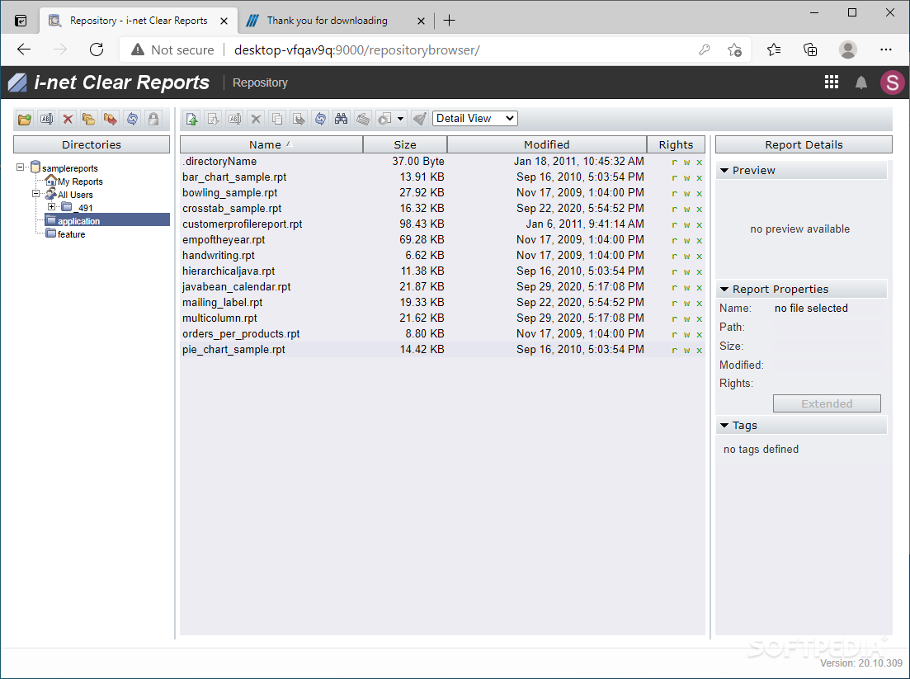Select crosstab_sample.rpt in the list

pos(442,209)
